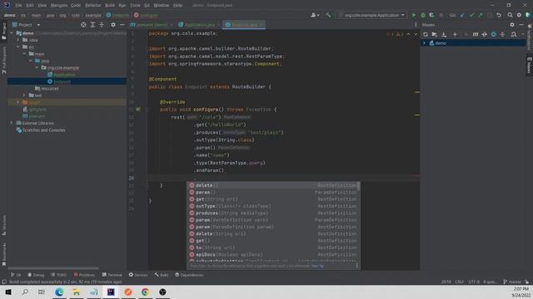Screen dimensions: 533x299
Task: Click Git update project arrow icon
Action: point(463,15)
